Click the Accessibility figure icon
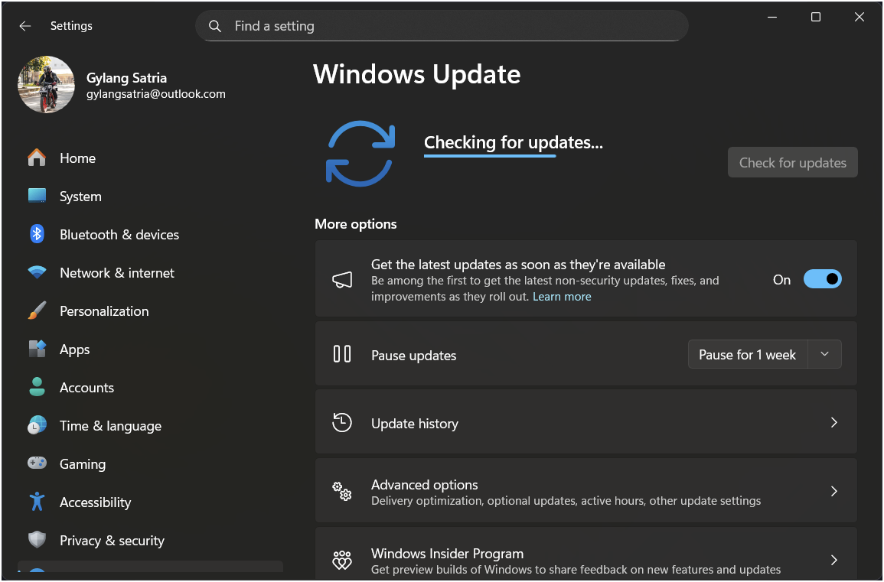Screen dimensions: 884x582 (x=38, y=502)
